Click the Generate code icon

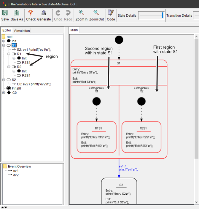44,13
